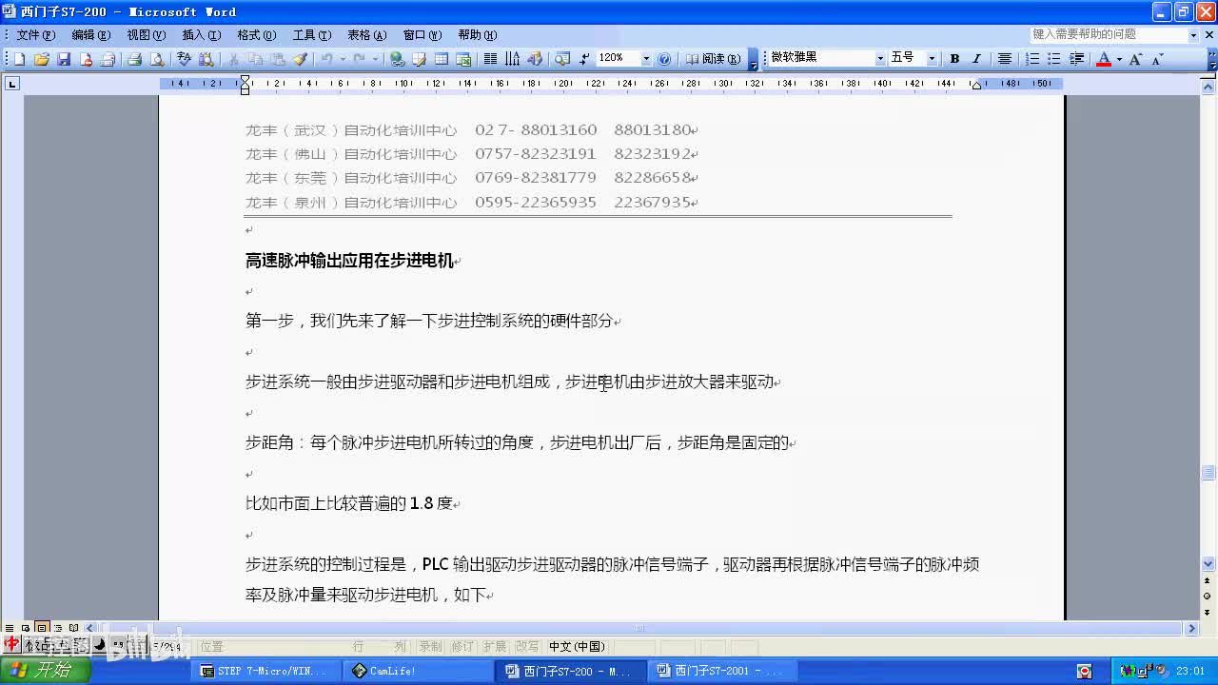Copy the selection using the copy icon

(256, 59)
